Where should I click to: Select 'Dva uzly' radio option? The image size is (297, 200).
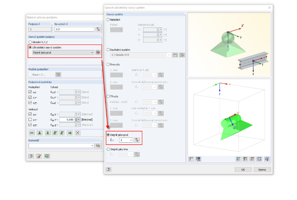point(108,64)
